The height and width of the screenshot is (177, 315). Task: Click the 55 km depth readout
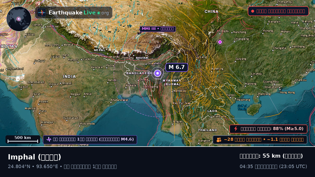tap(271, 156)
